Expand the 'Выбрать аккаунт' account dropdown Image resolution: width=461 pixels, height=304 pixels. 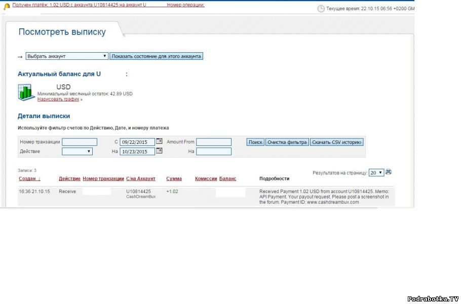tap(67, 56)
